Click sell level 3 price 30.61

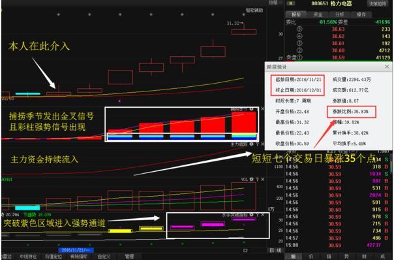coord(338,43)
